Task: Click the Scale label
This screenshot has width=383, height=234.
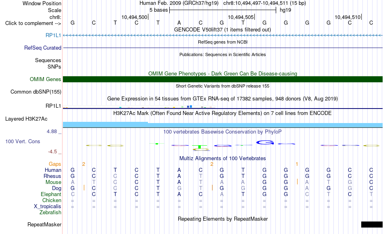Action: coord(54,10)
